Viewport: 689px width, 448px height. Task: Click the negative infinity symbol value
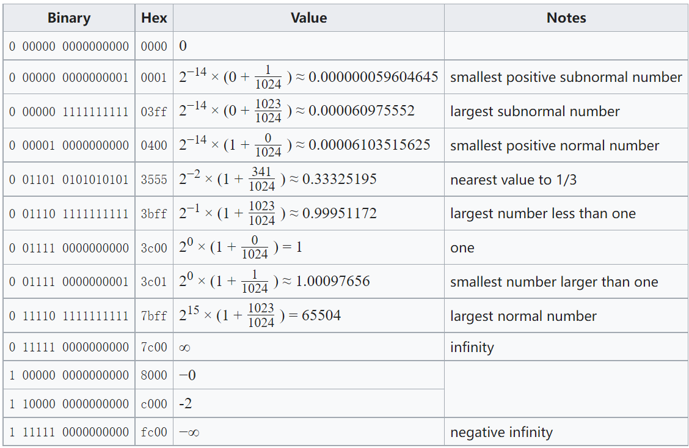[189, 433]
